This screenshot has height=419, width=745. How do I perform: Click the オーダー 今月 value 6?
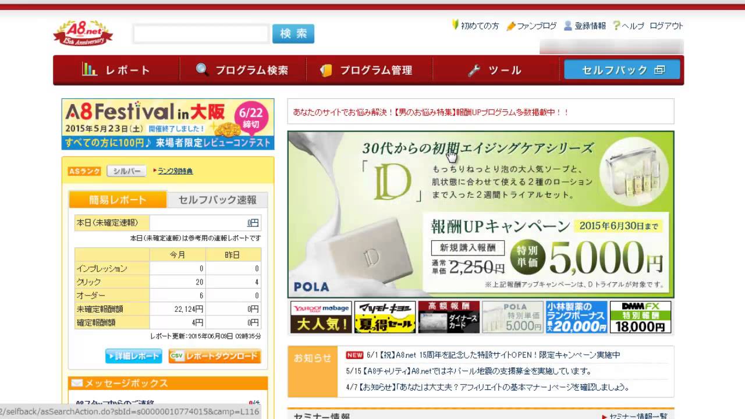click(201, 296)
